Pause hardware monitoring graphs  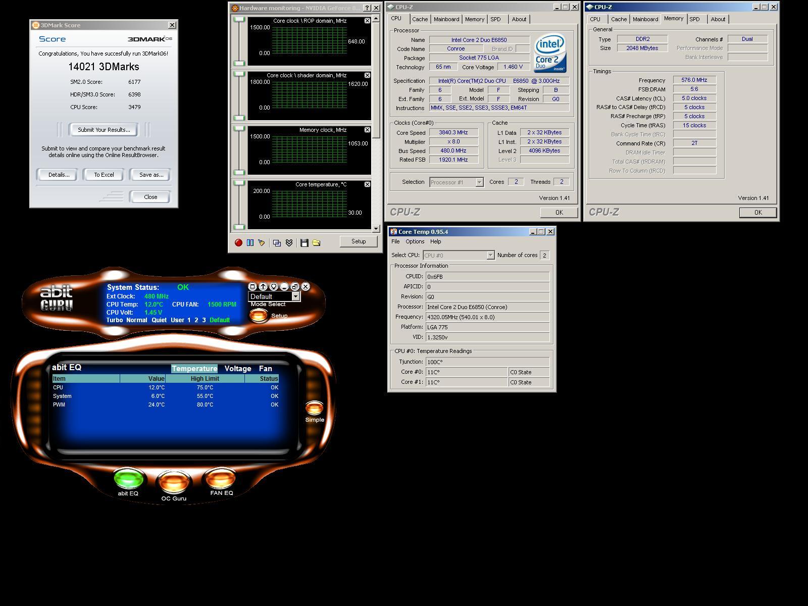[x=250, y=242]
